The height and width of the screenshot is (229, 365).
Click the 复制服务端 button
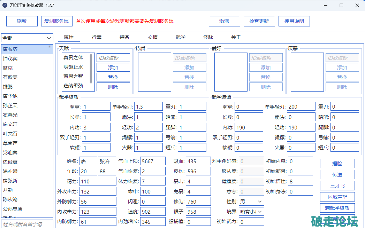click(56, 21)
